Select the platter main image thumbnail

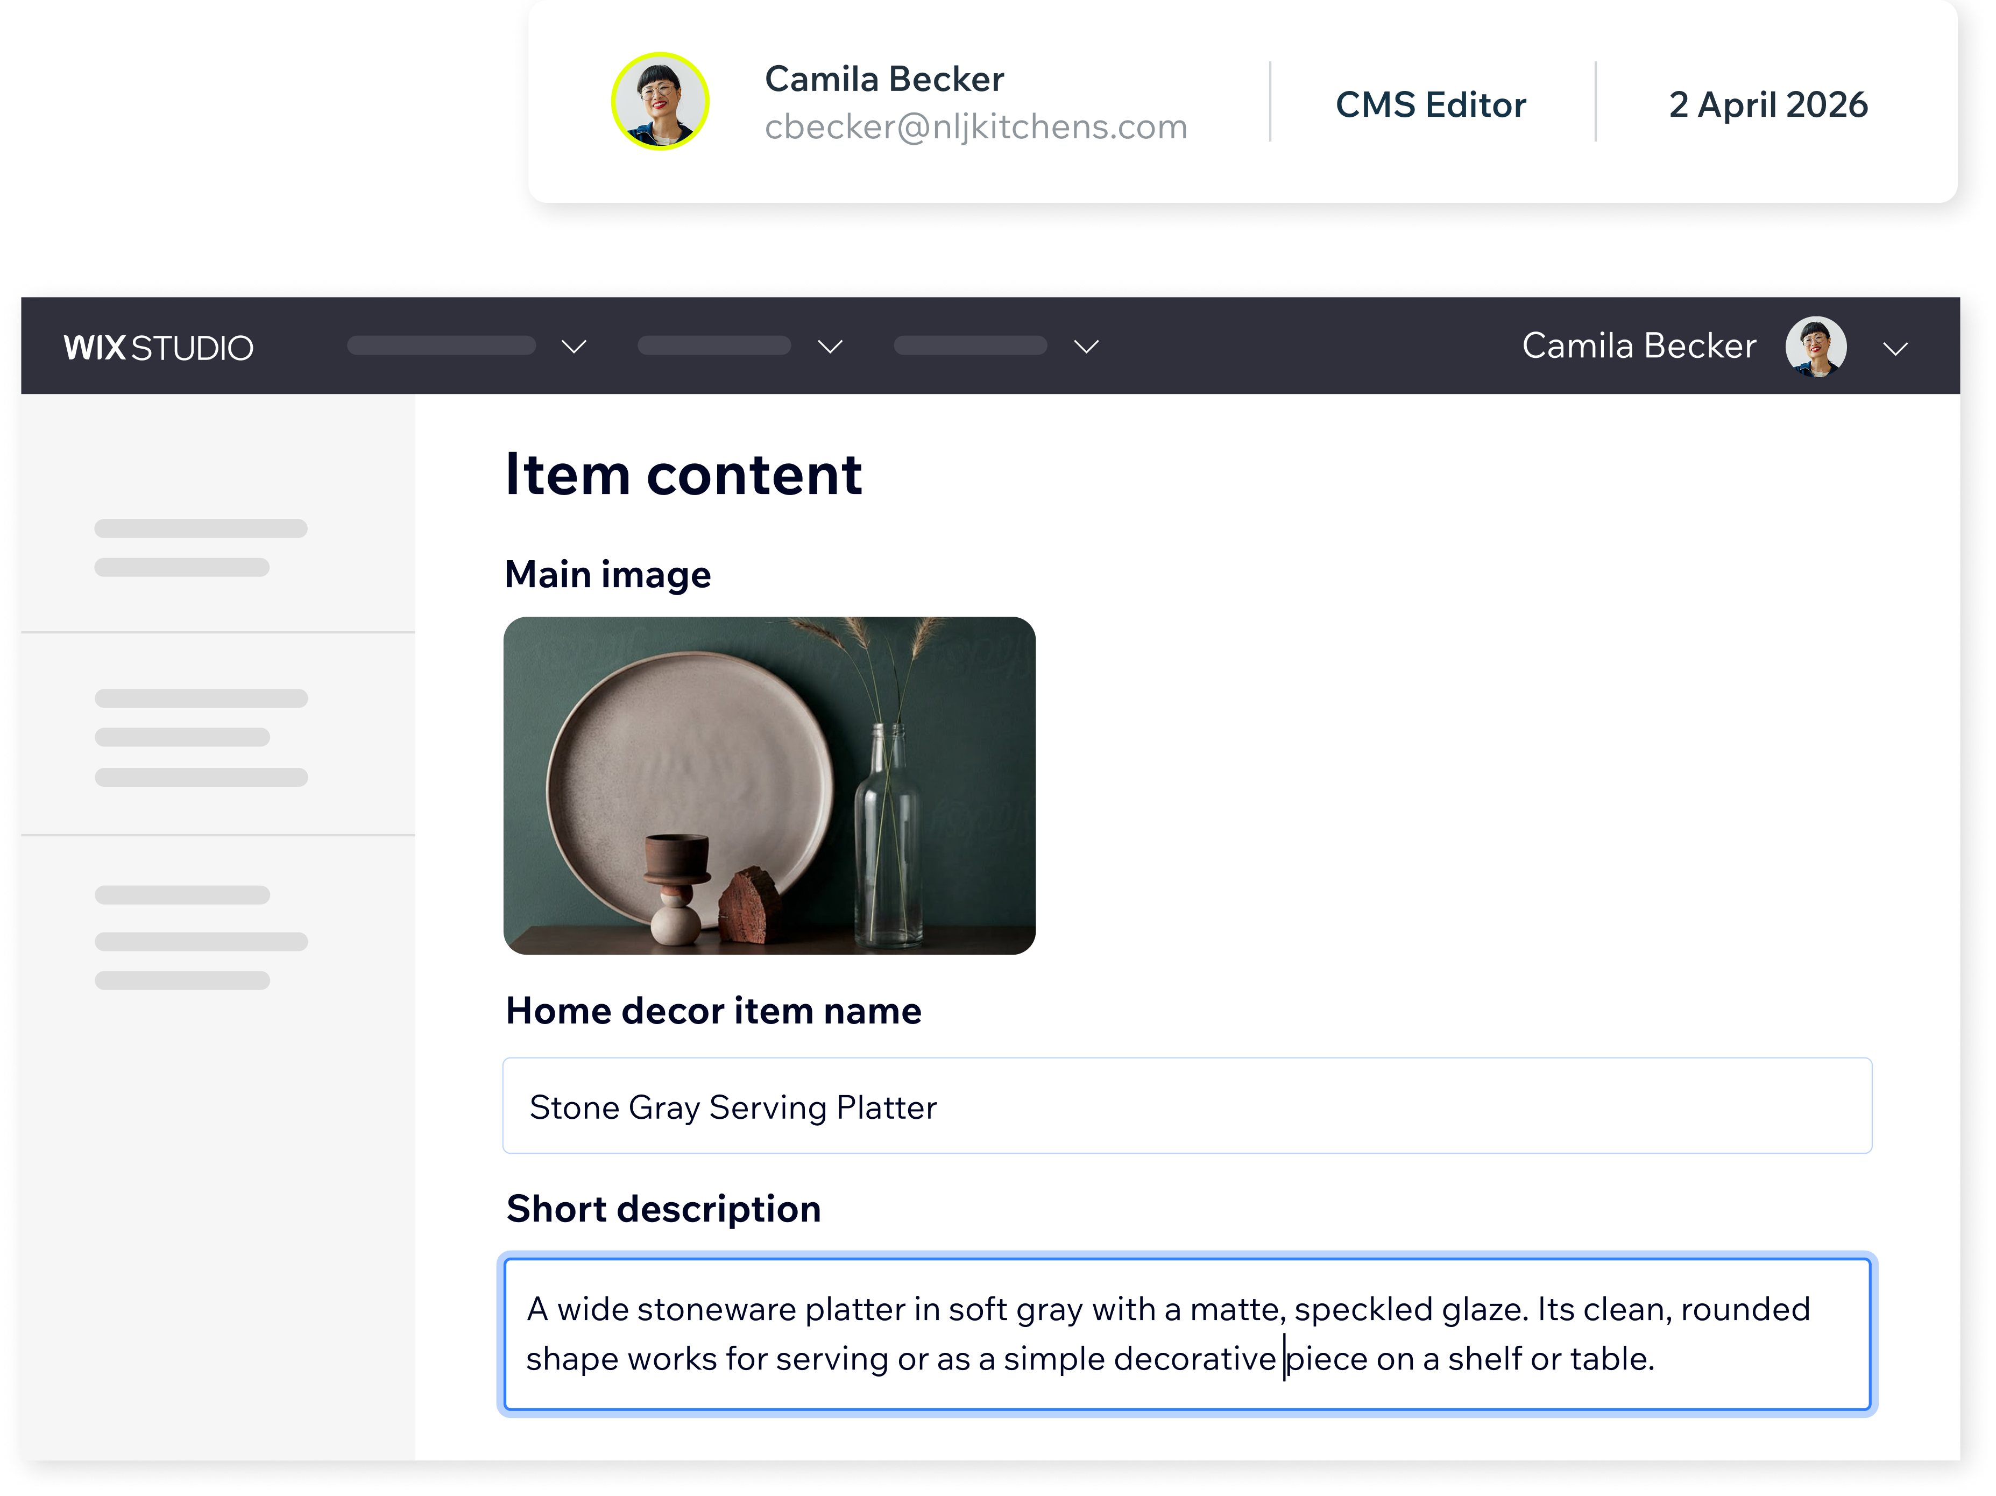click(x=769, y=785)
